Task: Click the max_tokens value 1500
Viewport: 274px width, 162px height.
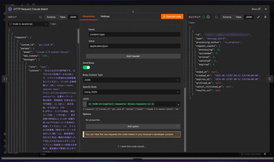Action: [44, 56]
